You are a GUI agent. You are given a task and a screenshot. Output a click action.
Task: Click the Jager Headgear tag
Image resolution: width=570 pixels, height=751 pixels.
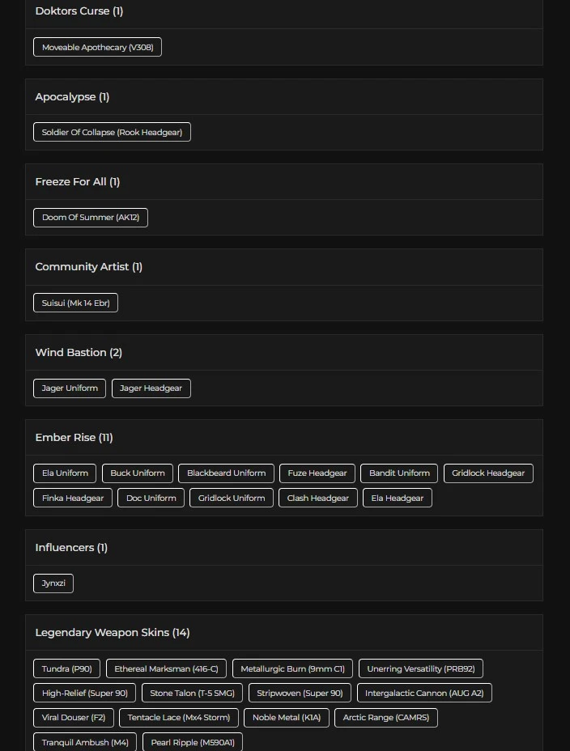[x=151, y=388]
